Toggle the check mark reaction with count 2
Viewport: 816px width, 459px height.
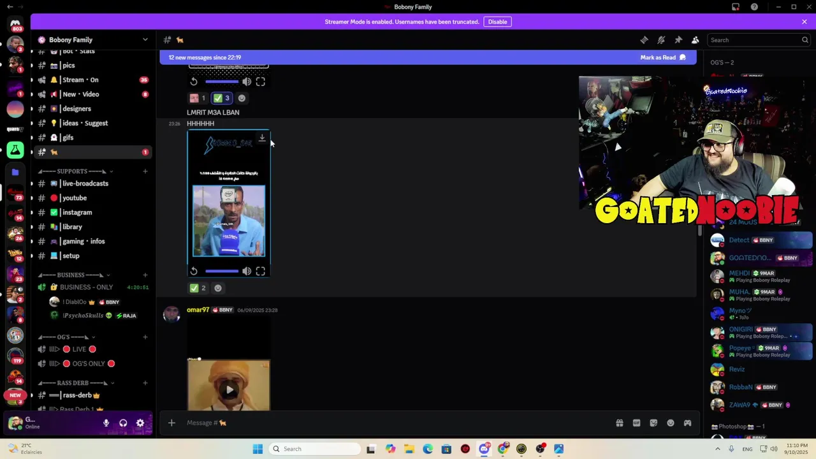[x=198, y=288]
